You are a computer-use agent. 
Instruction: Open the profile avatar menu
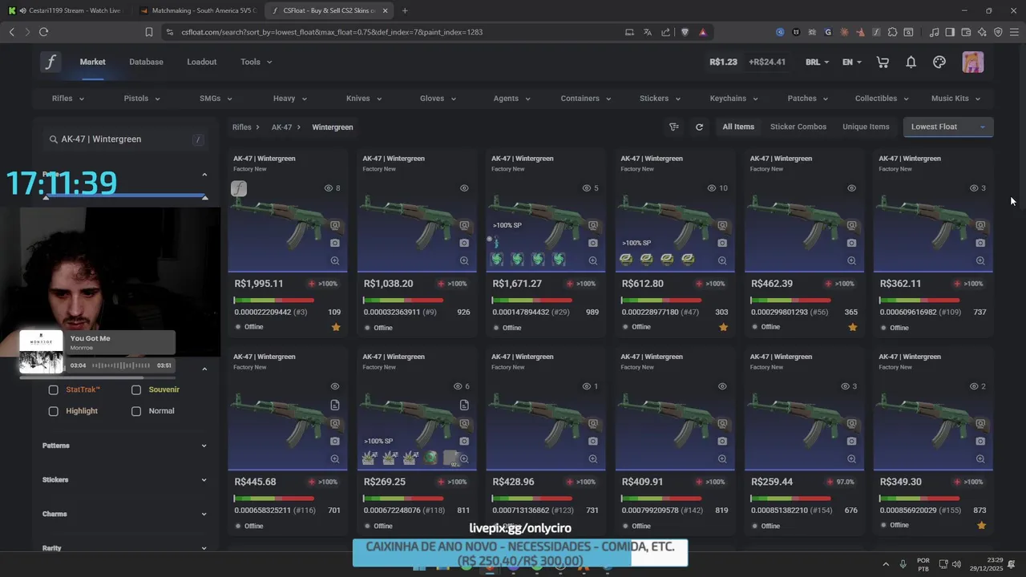(972, 62)
